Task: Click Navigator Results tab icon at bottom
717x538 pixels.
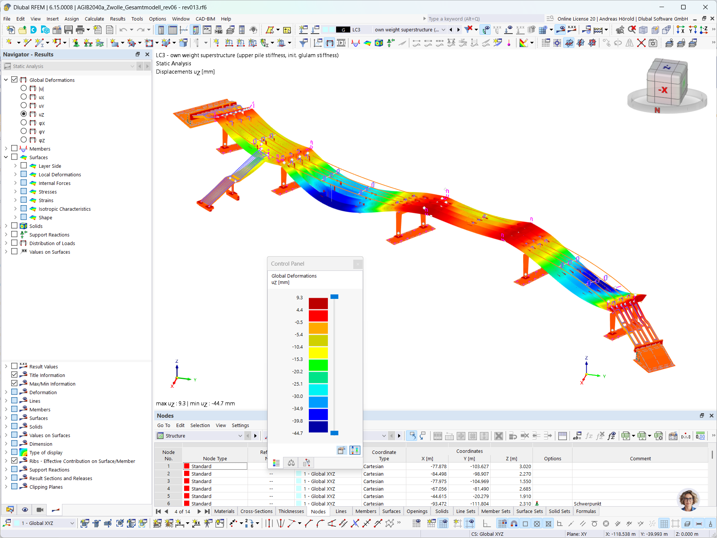Action: 55,510
